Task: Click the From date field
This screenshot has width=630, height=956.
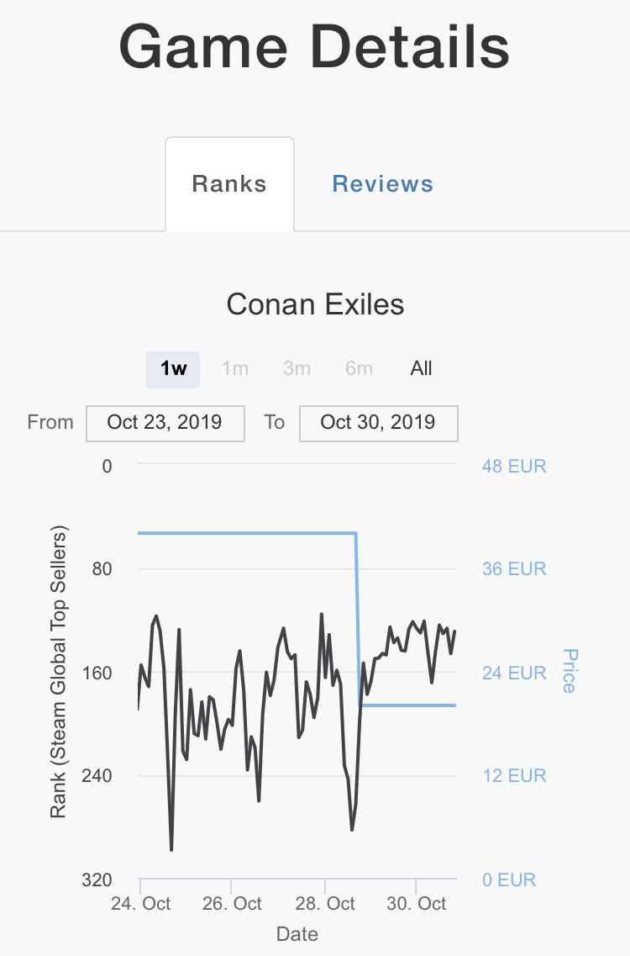Action: [x=165, y=422]
